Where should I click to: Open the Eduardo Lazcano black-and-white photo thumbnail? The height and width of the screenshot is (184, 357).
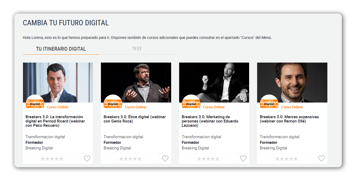click(214, 83)
